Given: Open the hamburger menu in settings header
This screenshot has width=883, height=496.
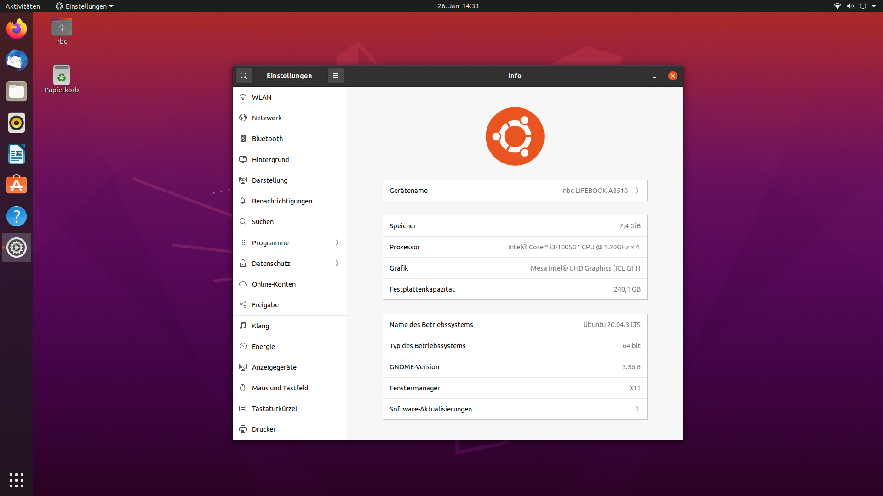Looking at the screenshot, I should pyautogui.click(x=336, y=76).
